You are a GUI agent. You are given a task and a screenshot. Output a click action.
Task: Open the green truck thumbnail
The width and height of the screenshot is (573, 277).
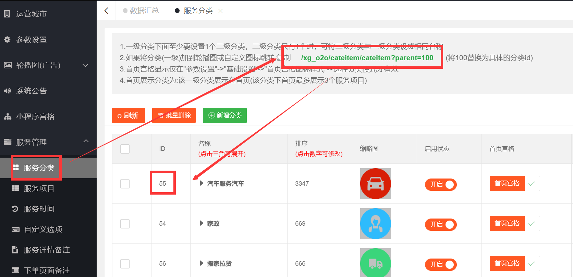[x=376, y=263]
